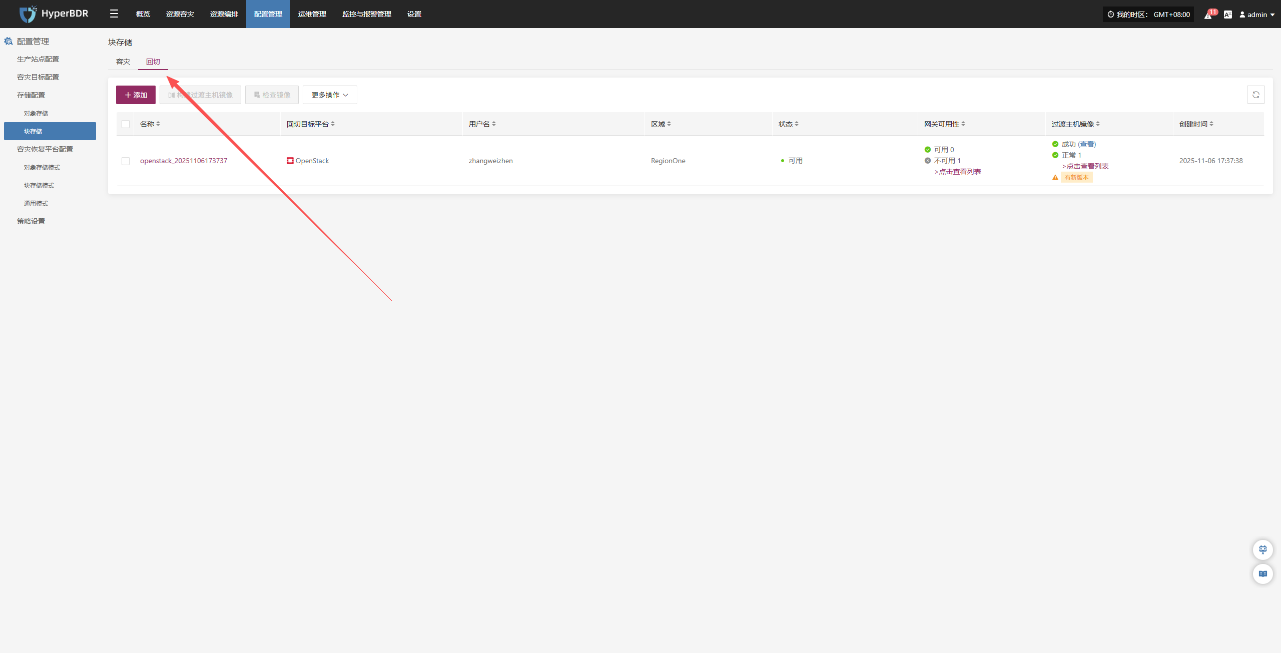Click the orange new version warning badge
This screenshot has width=1281, height=653.
pos(1076,178)
